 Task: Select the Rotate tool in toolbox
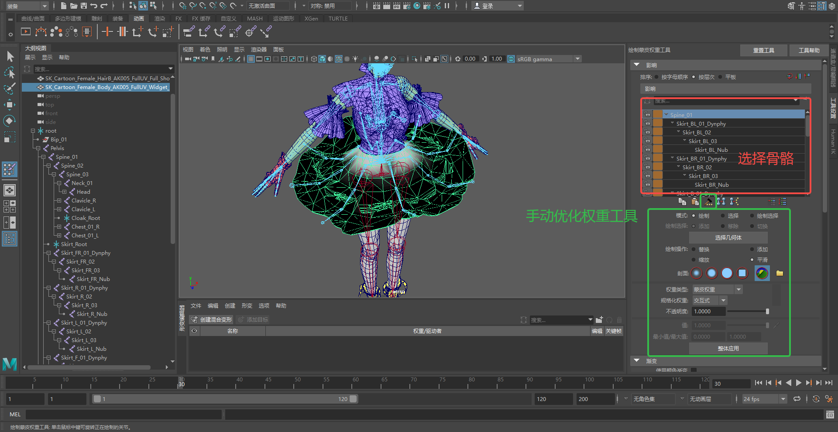pos(10,121)
